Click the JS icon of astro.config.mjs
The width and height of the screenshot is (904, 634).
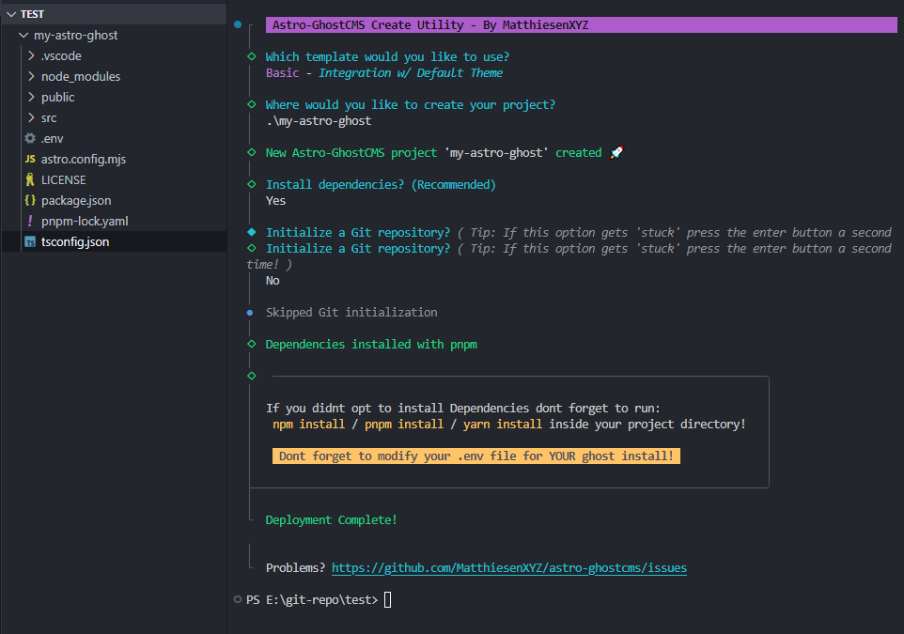tap(30, 159)
